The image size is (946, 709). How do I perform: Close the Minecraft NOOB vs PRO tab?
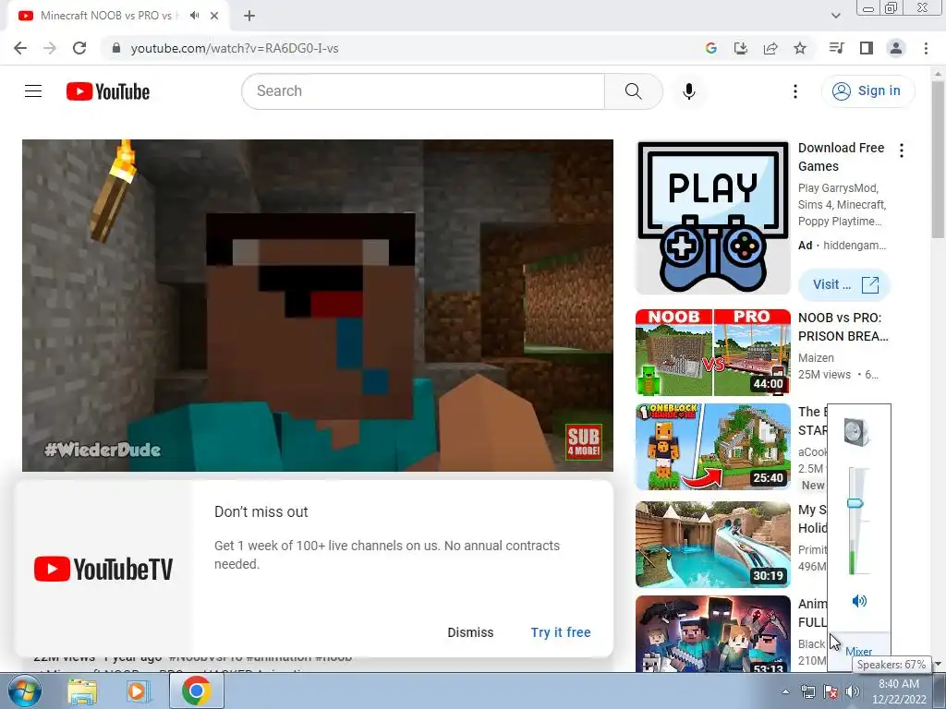[214, 17]
